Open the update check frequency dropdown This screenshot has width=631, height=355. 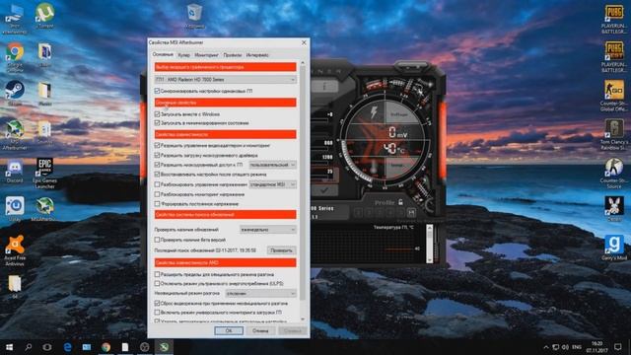(x=267, y=230)
